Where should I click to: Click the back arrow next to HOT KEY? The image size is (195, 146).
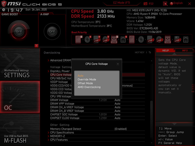click(150, 52)
